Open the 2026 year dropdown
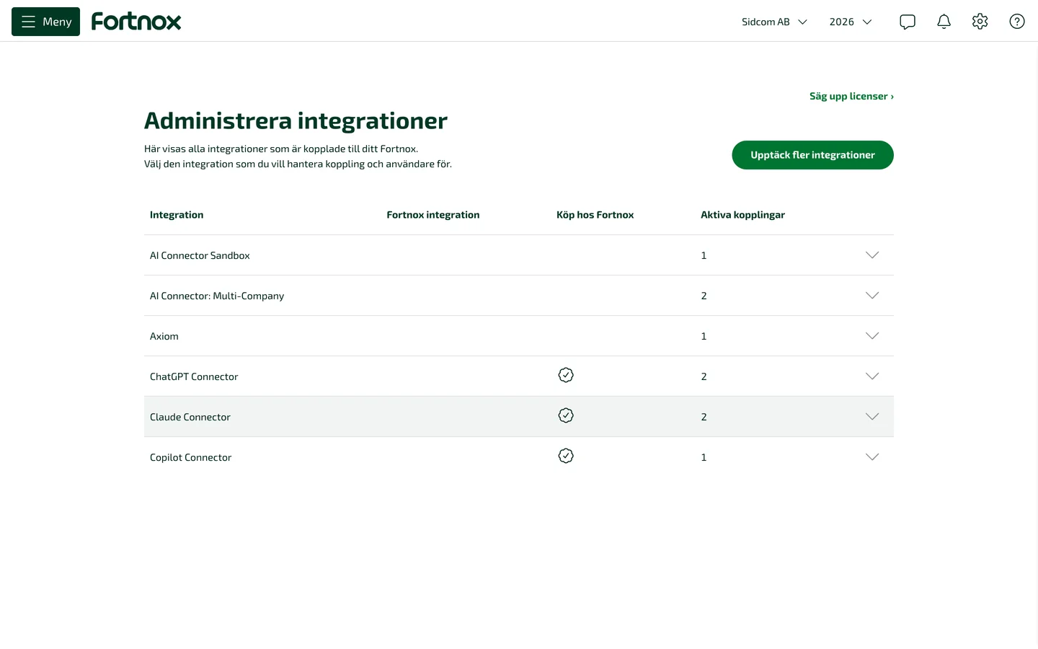The image size is (1038, 649). point(851,22)
